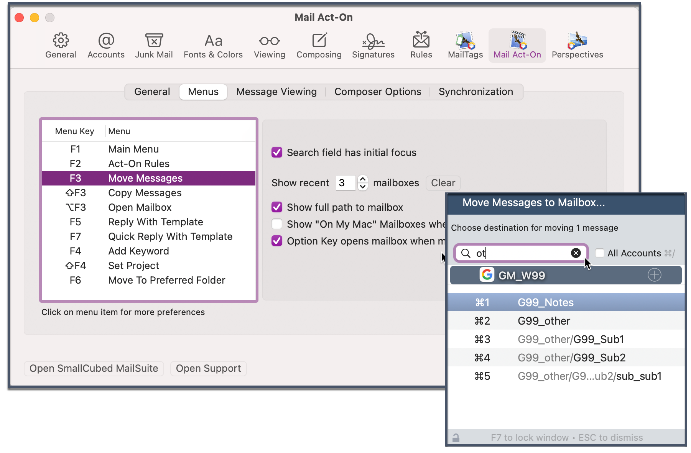Click the red close window button
This screenshot has height=453, width=691.
(x=19, y=18)
